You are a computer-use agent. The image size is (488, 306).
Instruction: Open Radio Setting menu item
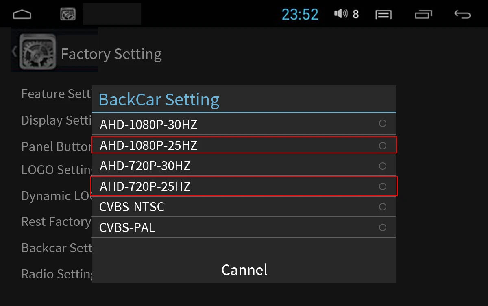click(x=57, y=274)
